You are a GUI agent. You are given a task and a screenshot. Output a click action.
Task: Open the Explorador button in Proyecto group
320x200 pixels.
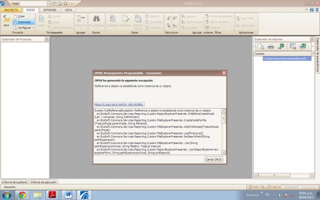[x=23, y=22]
